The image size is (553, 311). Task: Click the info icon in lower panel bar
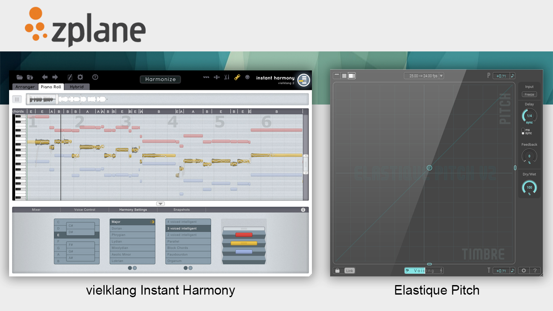pyautogui.click(x=303, y=210)
